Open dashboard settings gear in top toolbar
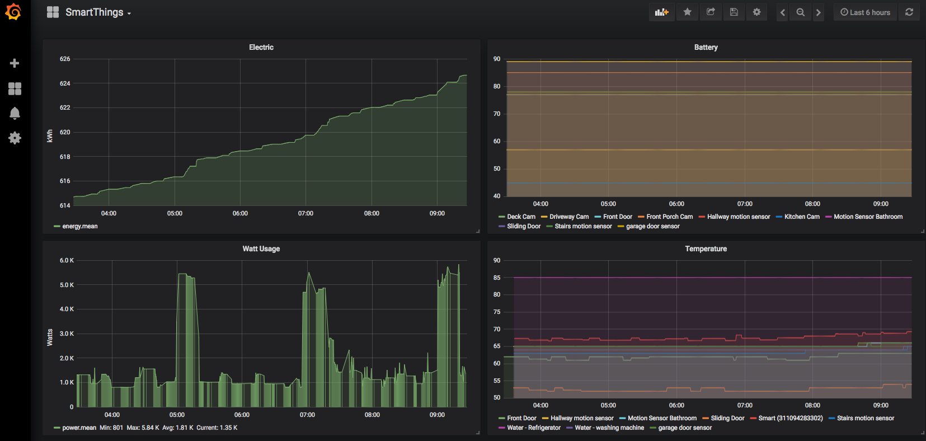This screenshot has width=926, height=441. coord(756,12)
